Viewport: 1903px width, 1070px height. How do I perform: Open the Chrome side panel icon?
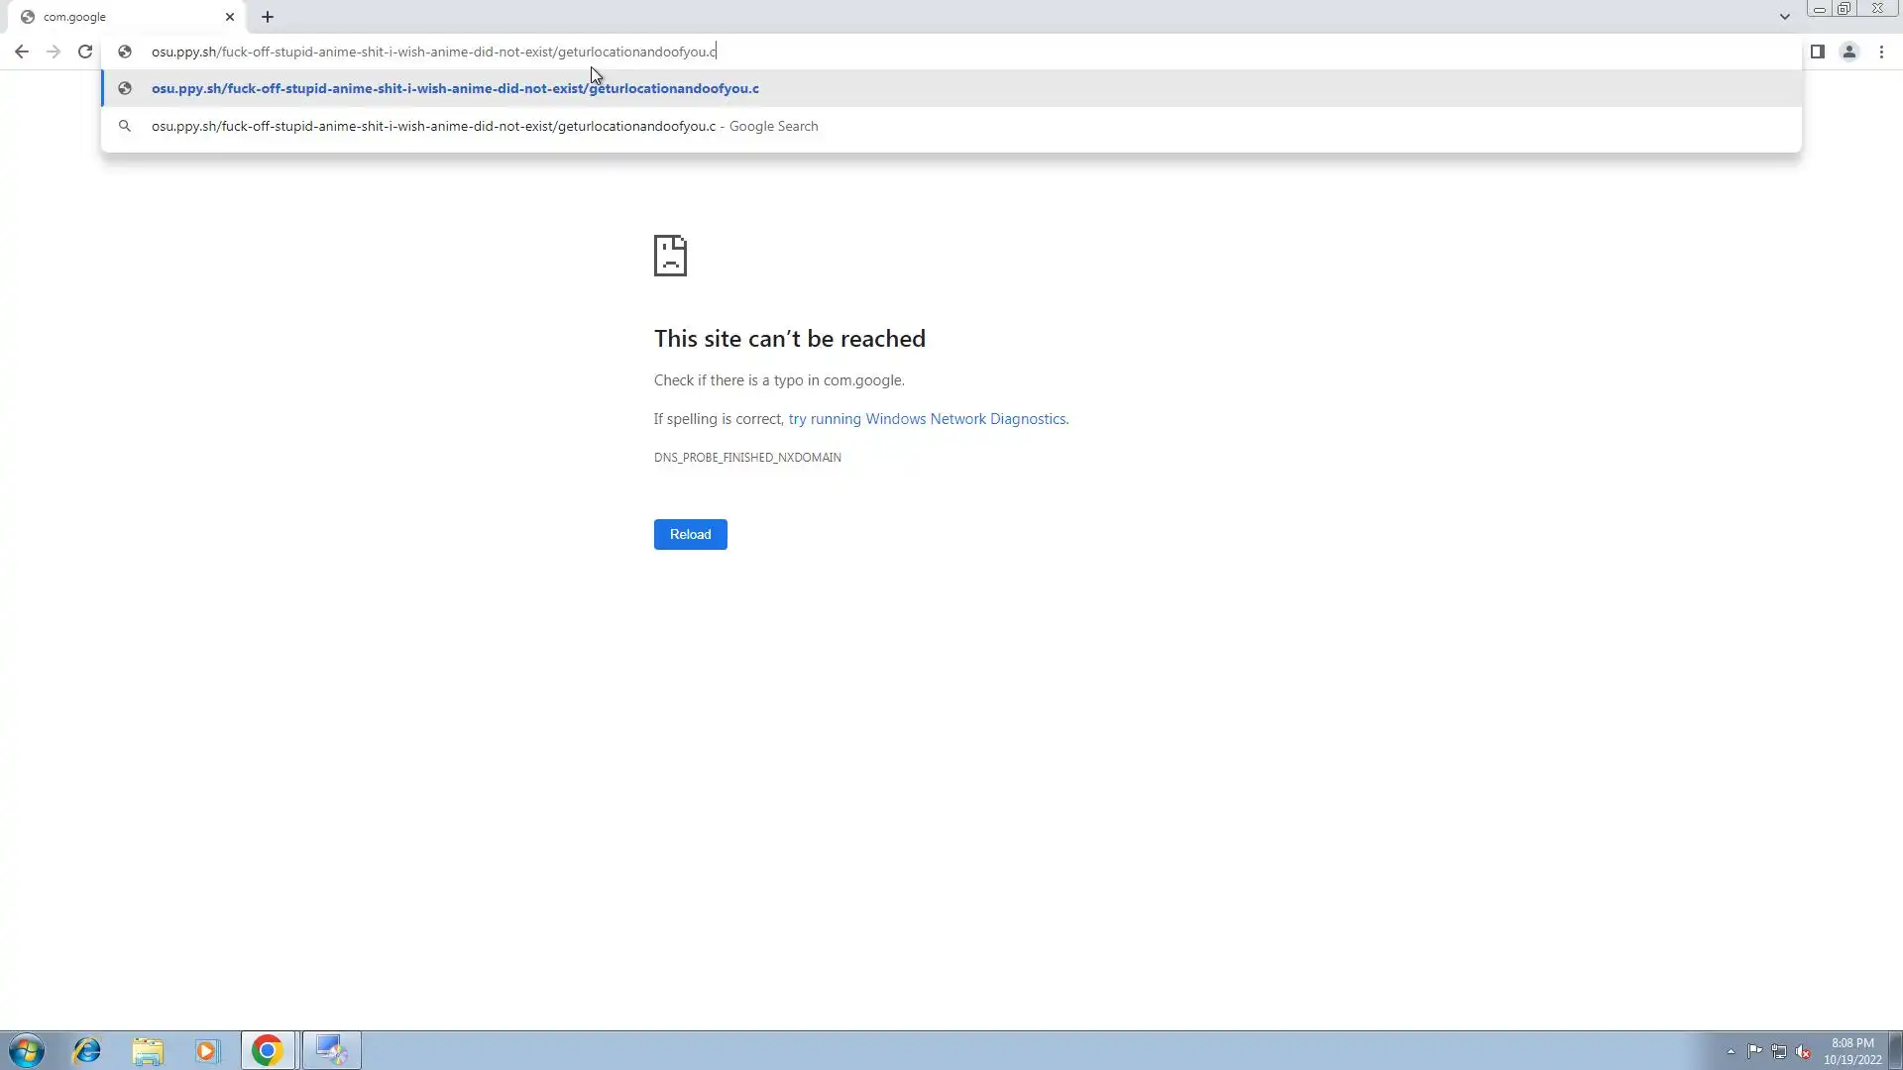click(x=1817, y=52)
